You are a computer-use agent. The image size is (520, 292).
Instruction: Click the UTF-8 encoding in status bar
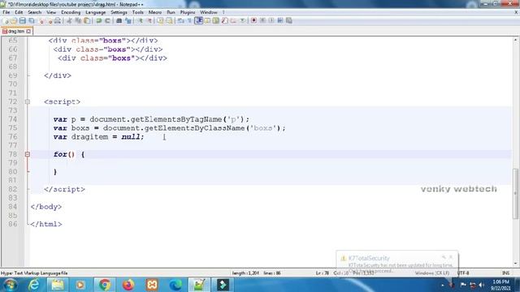[x=463, y=273]
